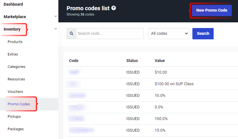Select Products in the sidebar
The image size is (238, 139).
(x=15, y=42)
